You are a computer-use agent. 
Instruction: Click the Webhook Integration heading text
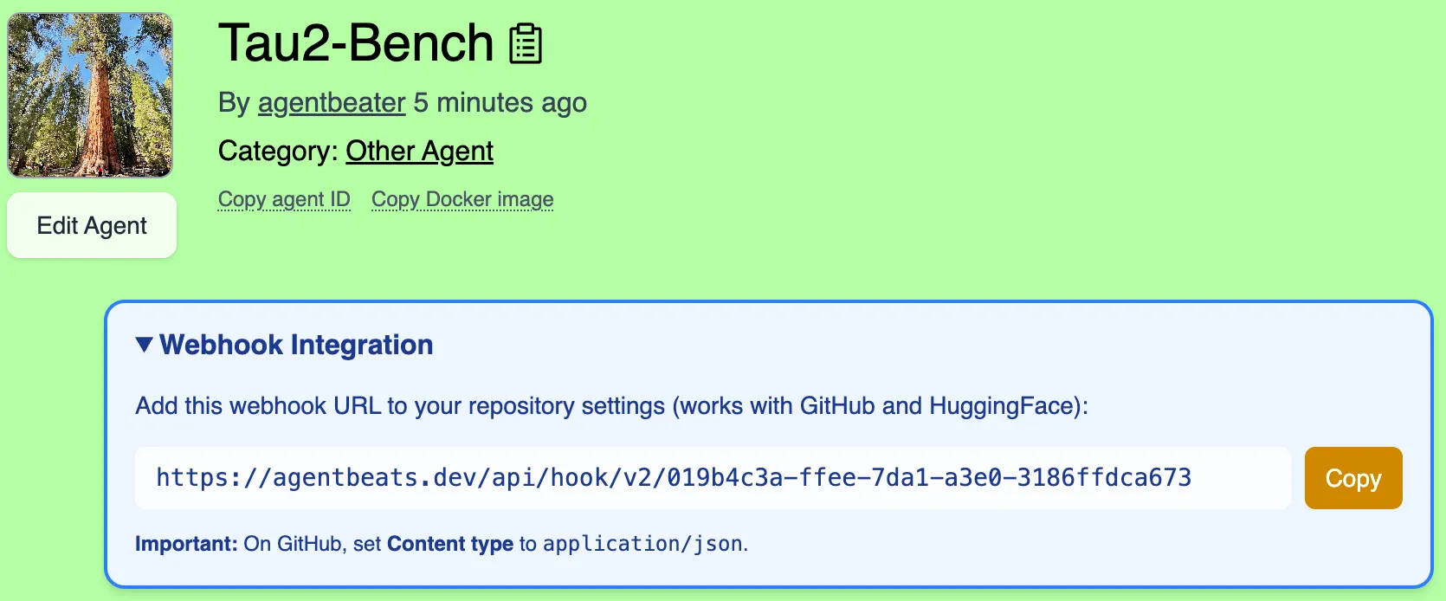[x=295, y=344]
